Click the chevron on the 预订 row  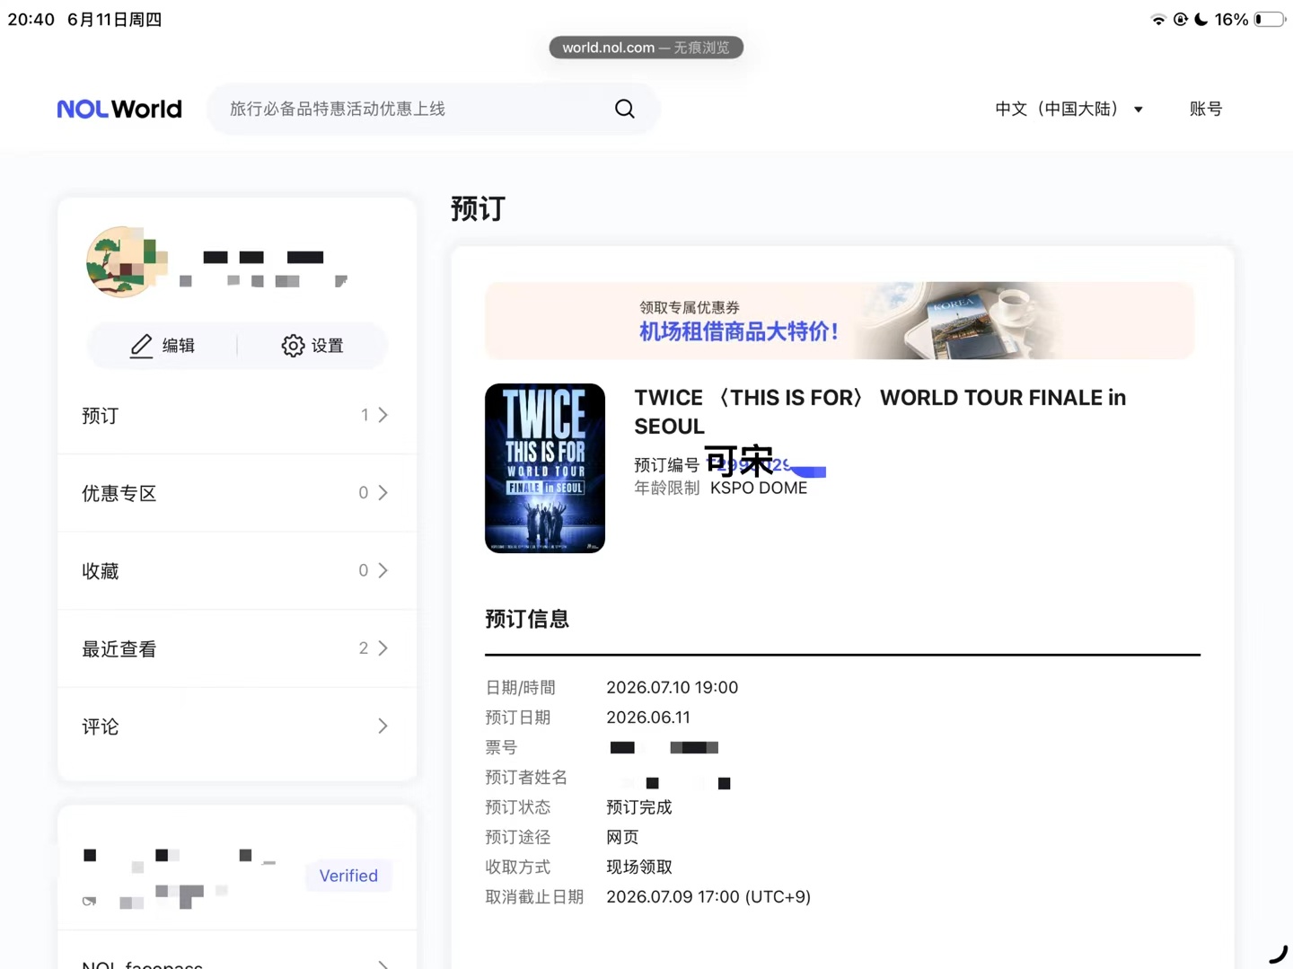click(383, 415)
